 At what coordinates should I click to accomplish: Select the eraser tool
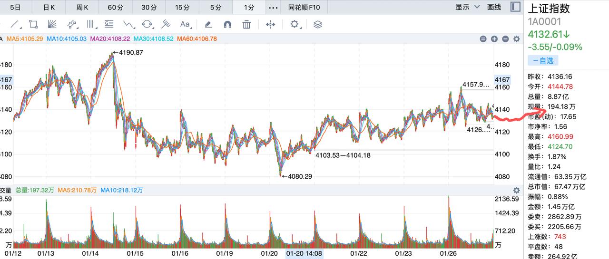(x=208, y=24)
